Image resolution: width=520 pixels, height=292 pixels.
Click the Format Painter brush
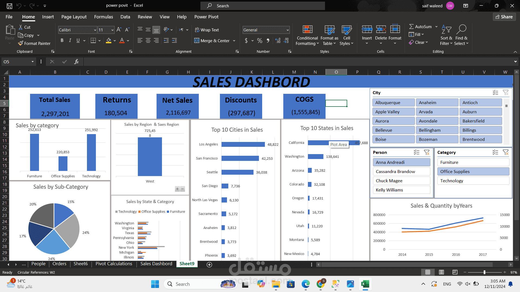[21, 43]
